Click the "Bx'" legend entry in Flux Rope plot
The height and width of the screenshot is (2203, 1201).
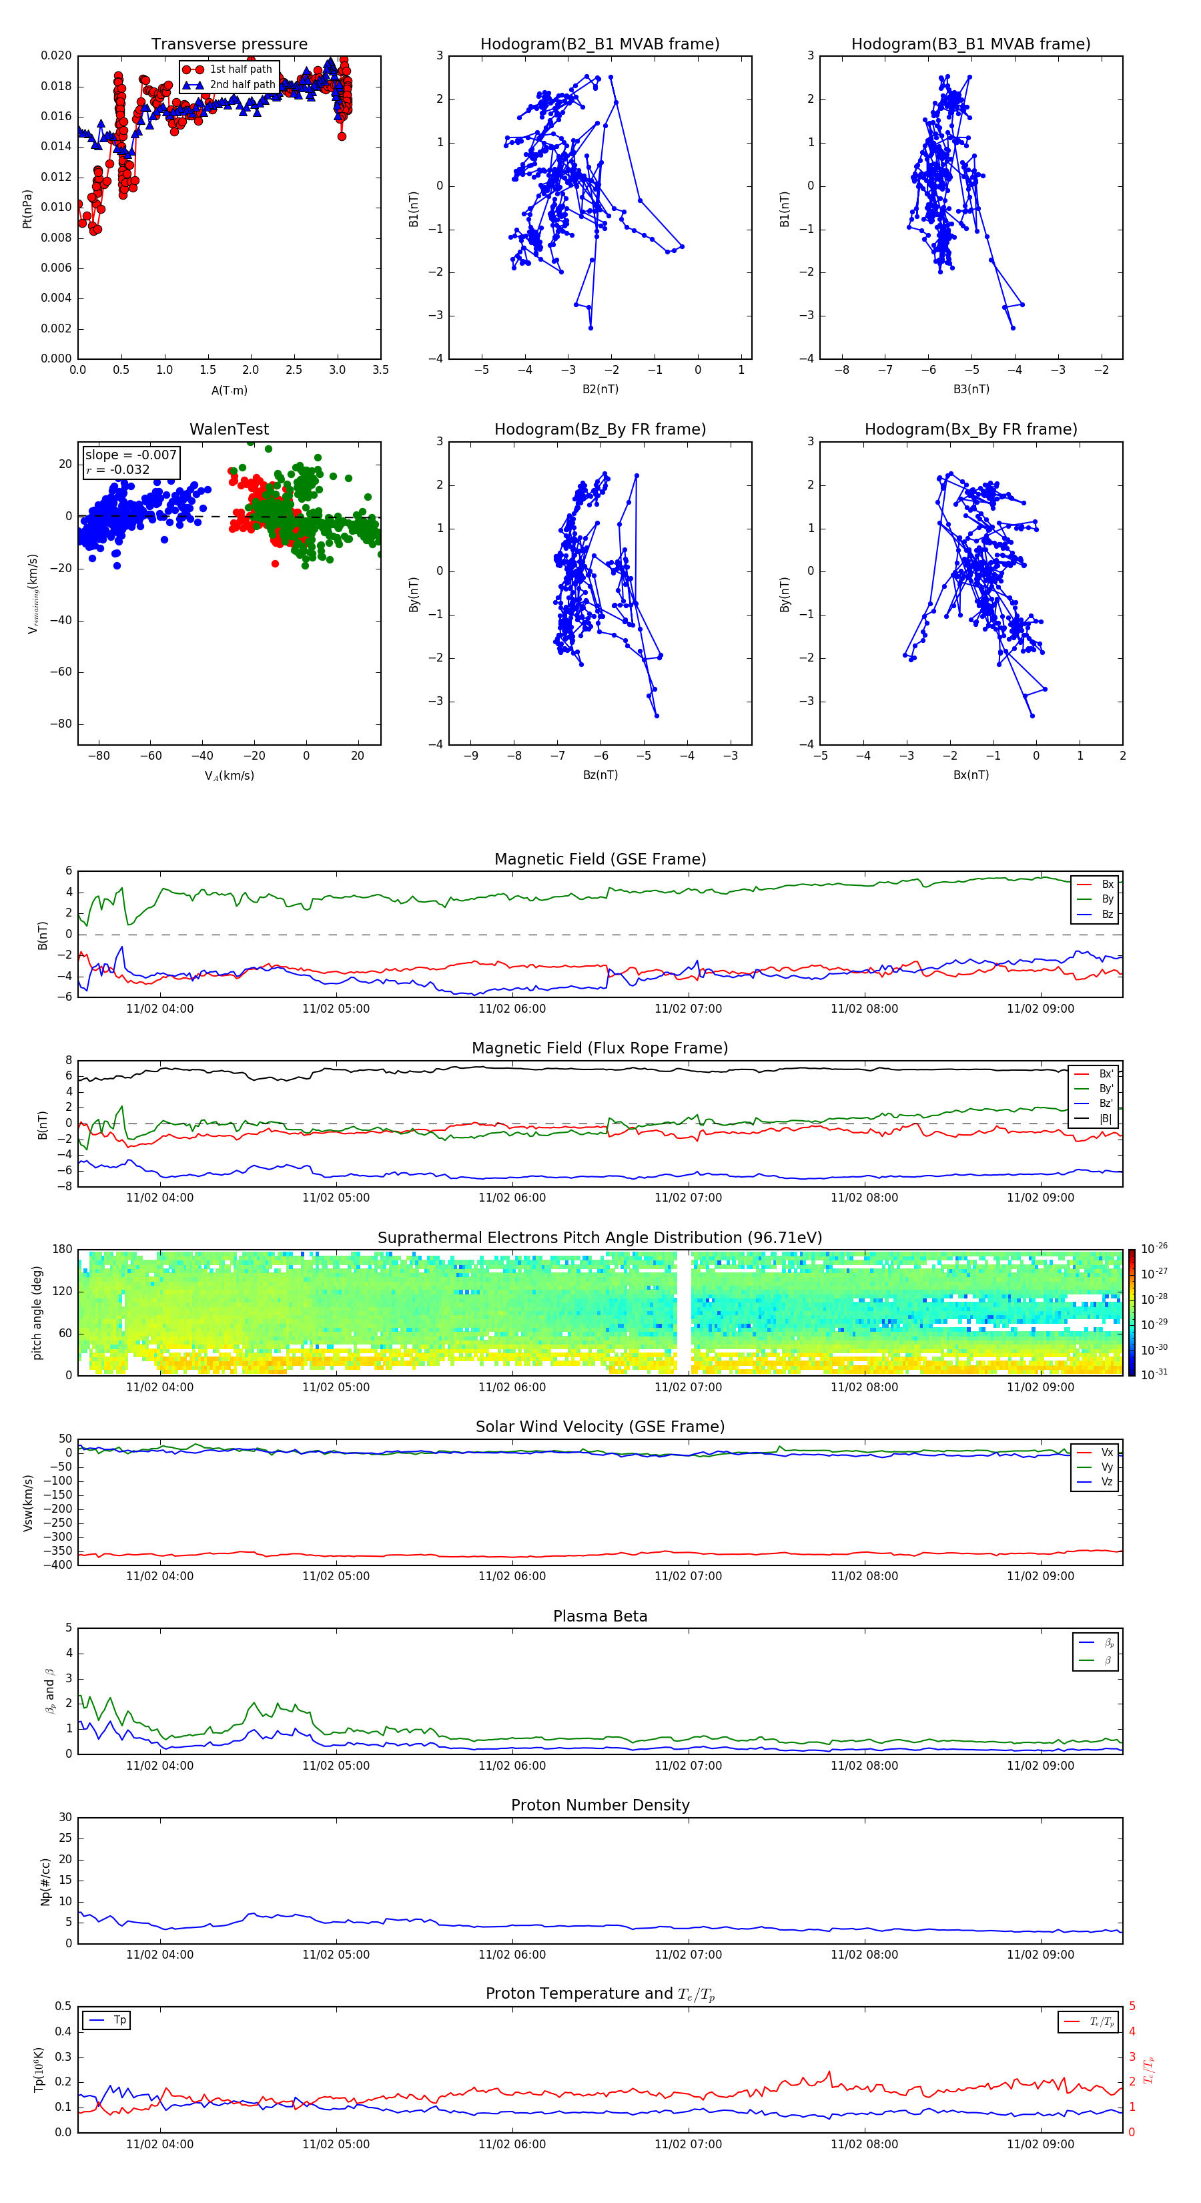click(1095, 1074)
